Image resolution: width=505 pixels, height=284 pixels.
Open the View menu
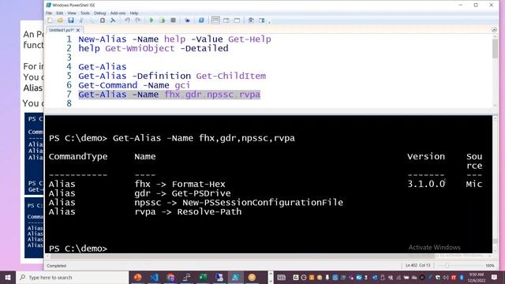72,13
